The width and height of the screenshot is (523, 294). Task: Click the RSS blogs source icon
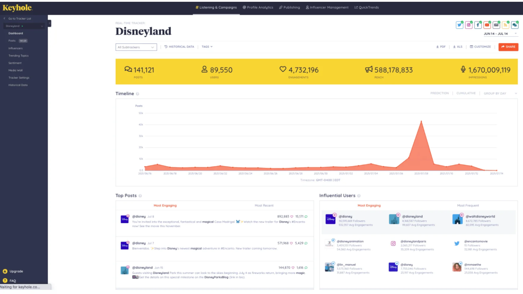[x=505, y=25]
